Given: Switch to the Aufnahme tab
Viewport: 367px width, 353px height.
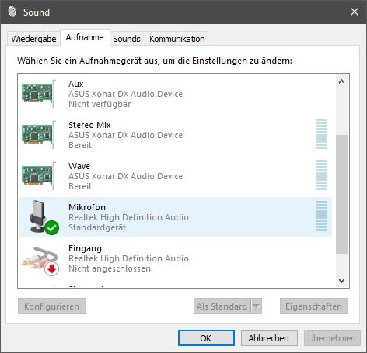Looking at the screenshot, I should 85,37.
